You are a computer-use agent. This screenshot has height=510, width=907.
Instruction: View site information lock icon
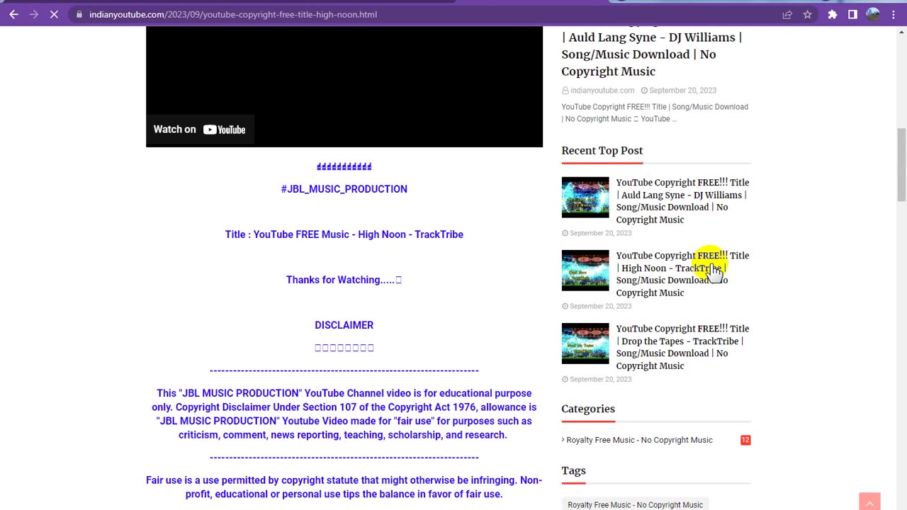click(79, 14)
